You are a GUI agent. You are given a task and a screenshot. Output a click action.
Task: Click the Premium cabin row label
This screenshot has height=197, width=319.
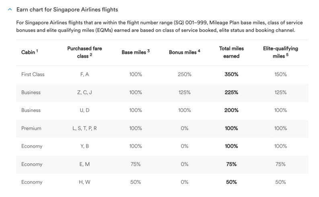coord(31,128)
